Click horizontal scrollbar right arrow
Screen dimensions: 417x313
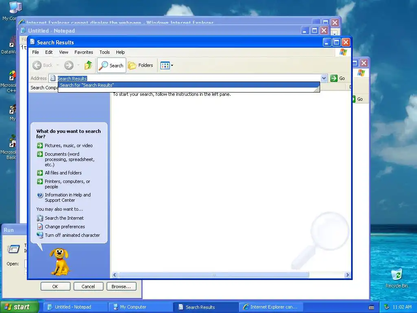347,275
